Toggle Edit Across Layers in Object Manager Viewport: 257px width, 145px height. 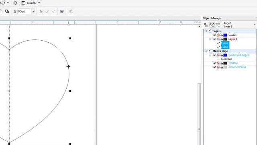pyautogui.click(x=212, y=25)
